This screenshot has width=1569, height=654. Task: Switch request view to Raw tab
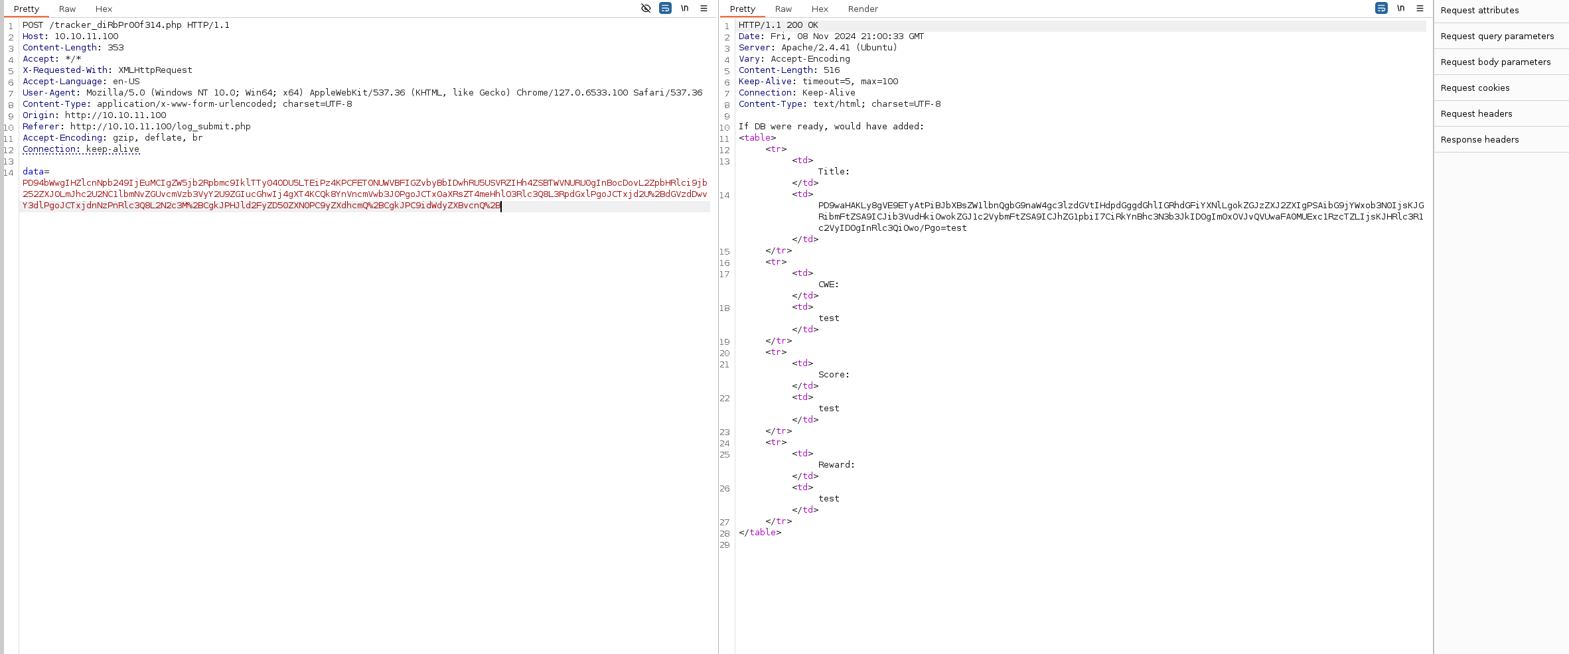point(67,9)
